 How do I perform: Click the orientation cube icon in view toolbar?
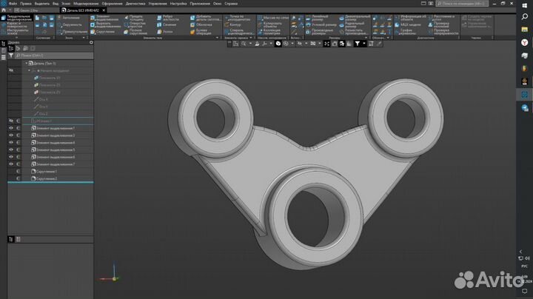[x=278, y=44]
